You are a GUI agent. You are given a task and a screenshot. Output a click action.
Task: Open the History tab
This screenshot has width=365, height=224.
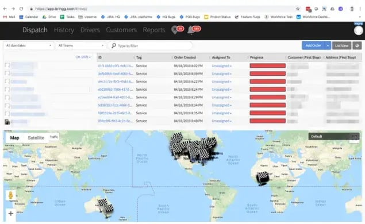pyautogui.click(x=64, y=30)
